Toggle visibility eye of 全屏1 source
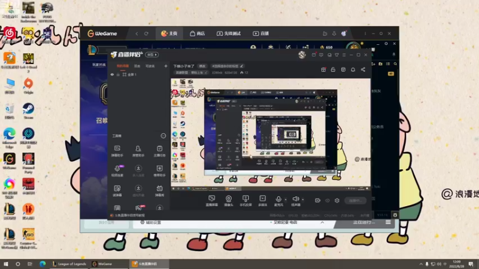Viewport: 479px width, 269px height. [112, 74]
